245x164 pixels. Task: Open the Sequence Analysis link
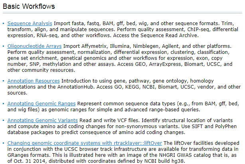pos(30,24)
